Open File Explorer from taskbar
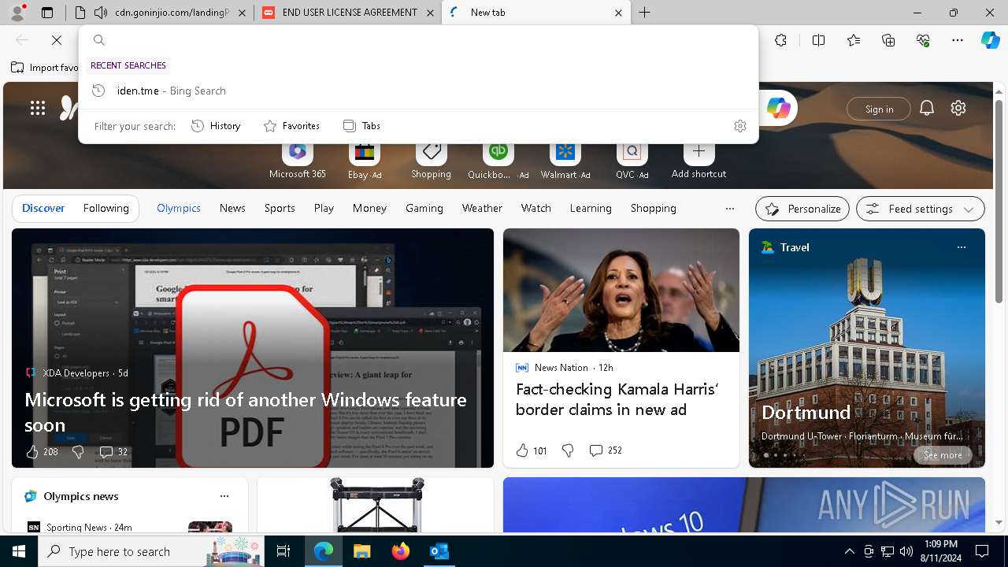The height and width of the screenshot is (567, 1008). pos(361,551)
